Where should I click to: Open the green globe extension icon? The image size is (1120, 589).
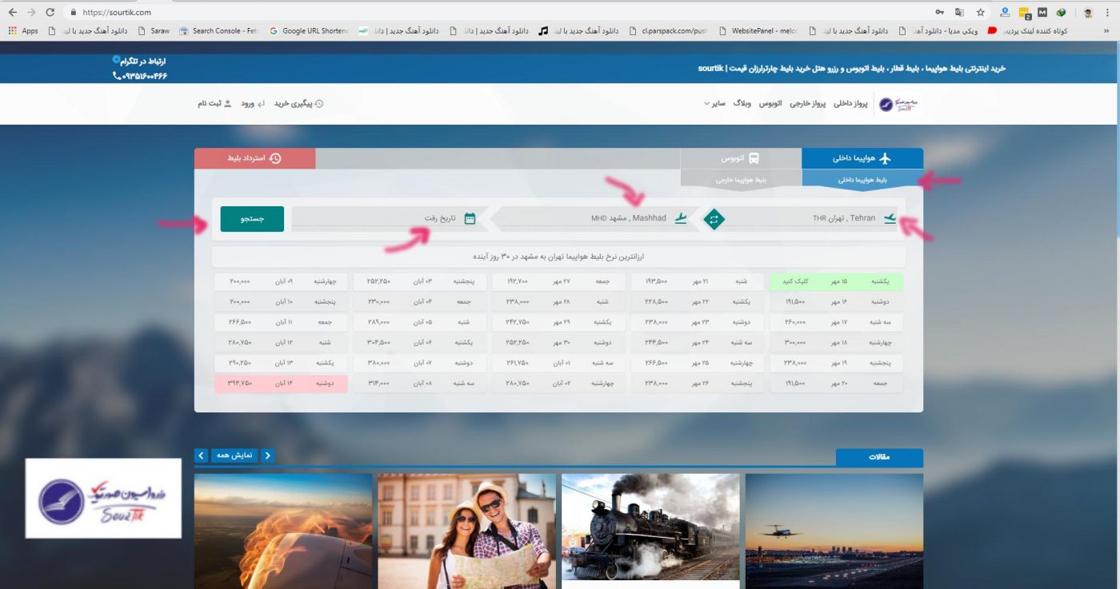1061,12
